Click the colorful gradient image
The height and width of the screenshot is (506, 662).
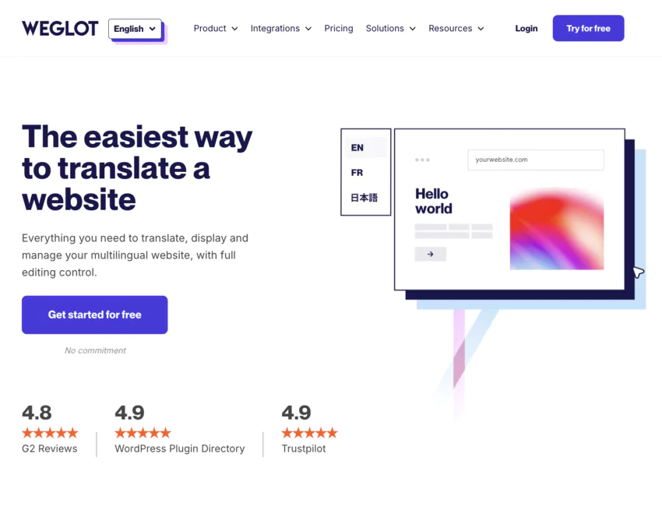556,229
